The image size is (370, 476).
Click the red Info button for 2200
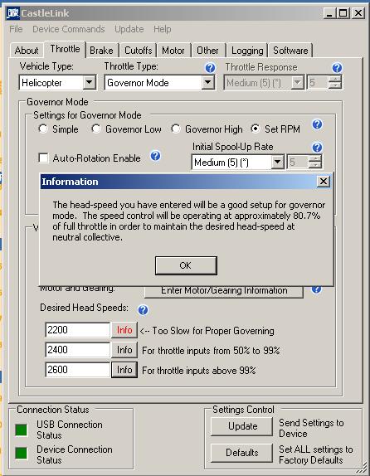[x=124, y=330]
